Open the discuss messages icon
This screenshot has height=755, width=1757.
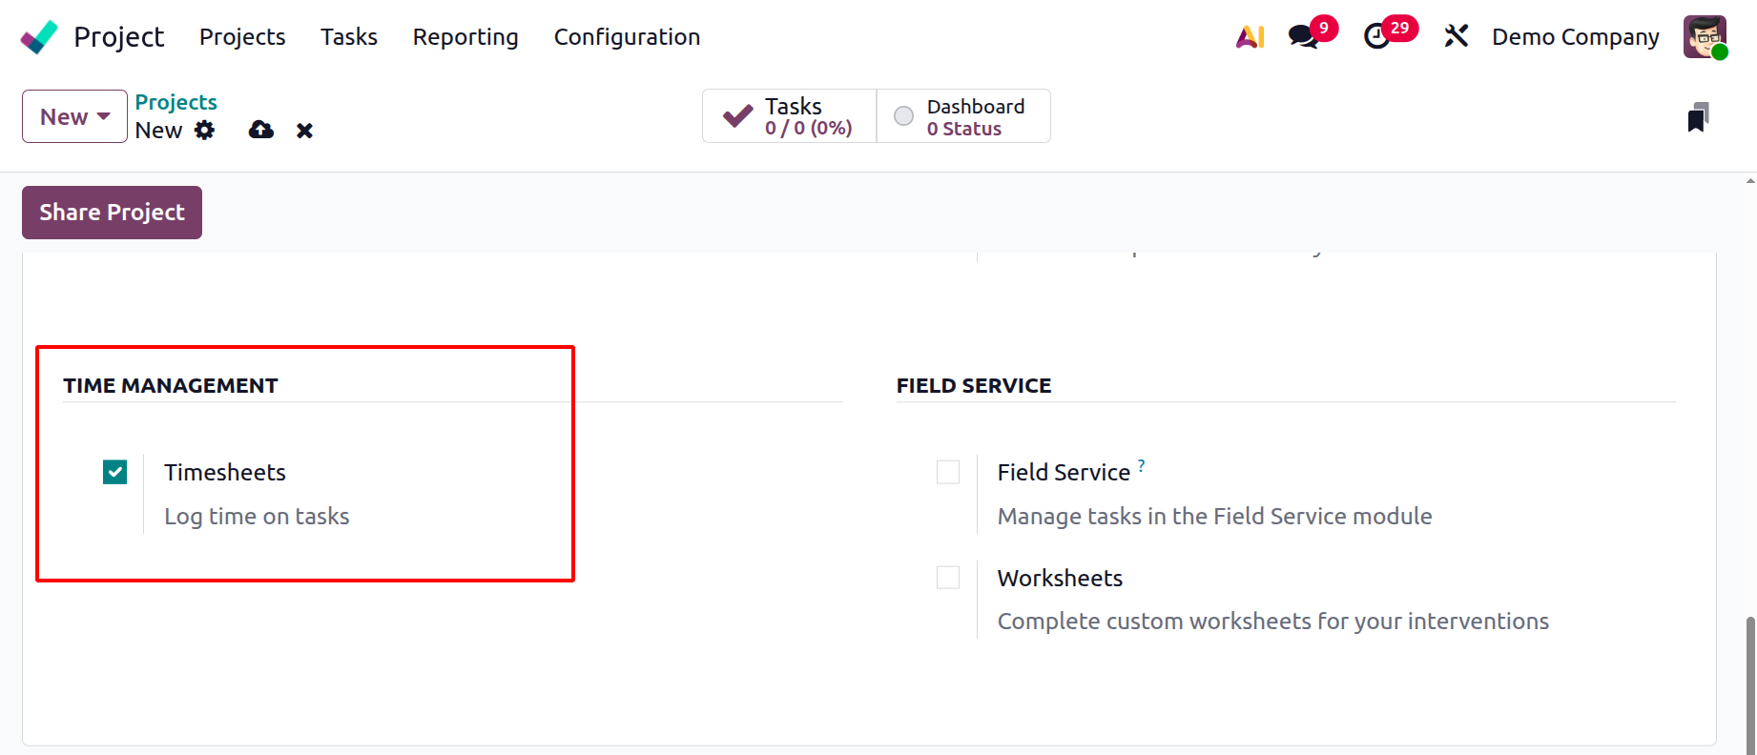point(1303,37)
